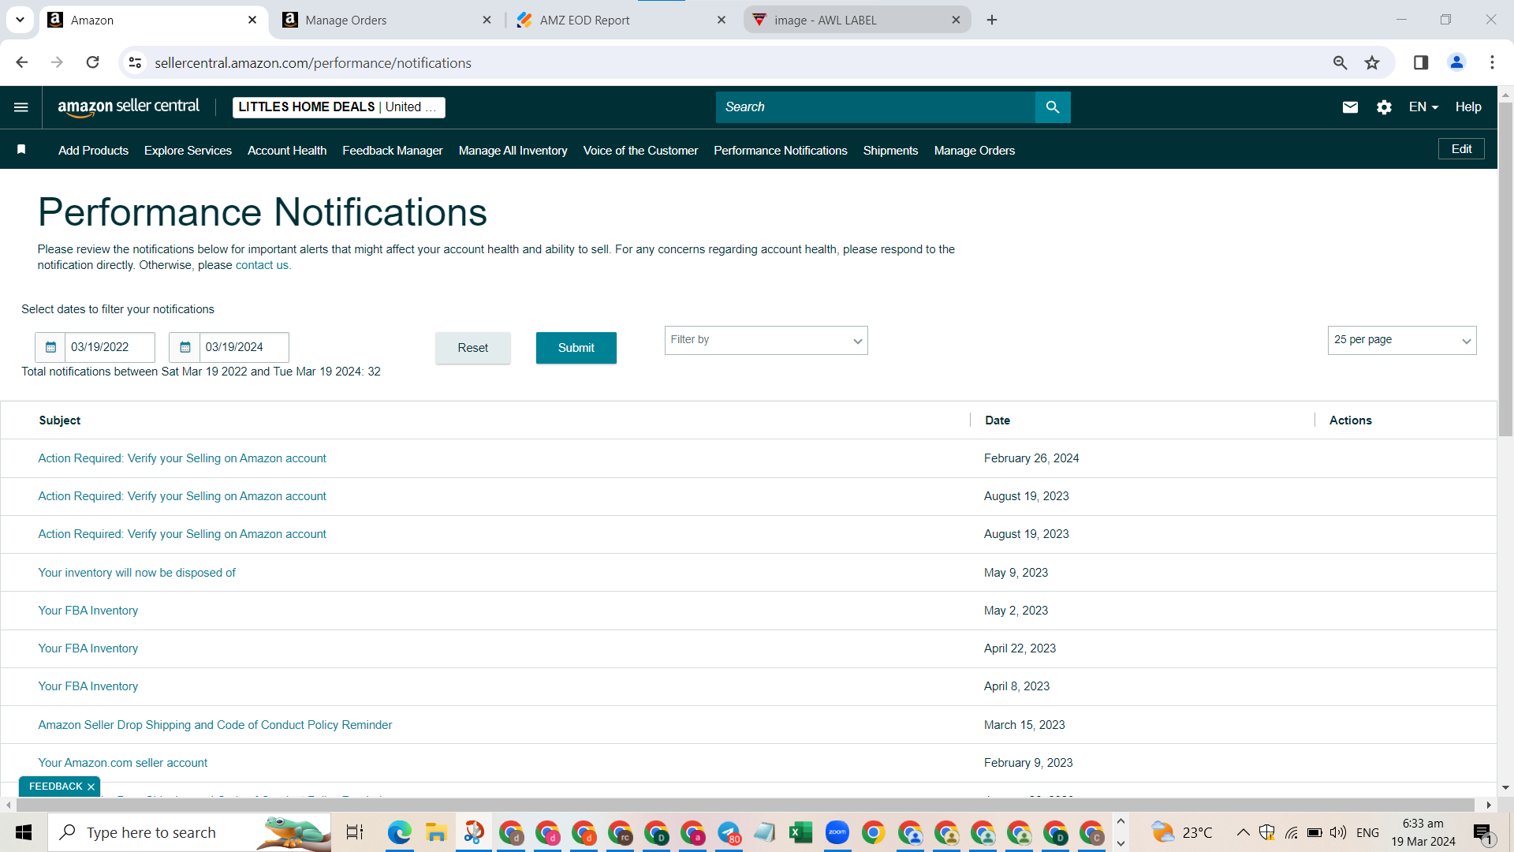Open Excel from the taskbar

pos(800,832)
